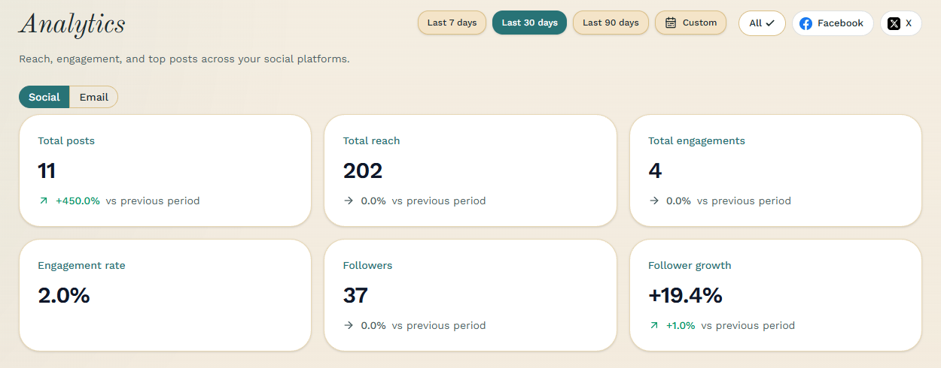
Task: Open the Custom date range picker
Action: pos(690,23)
